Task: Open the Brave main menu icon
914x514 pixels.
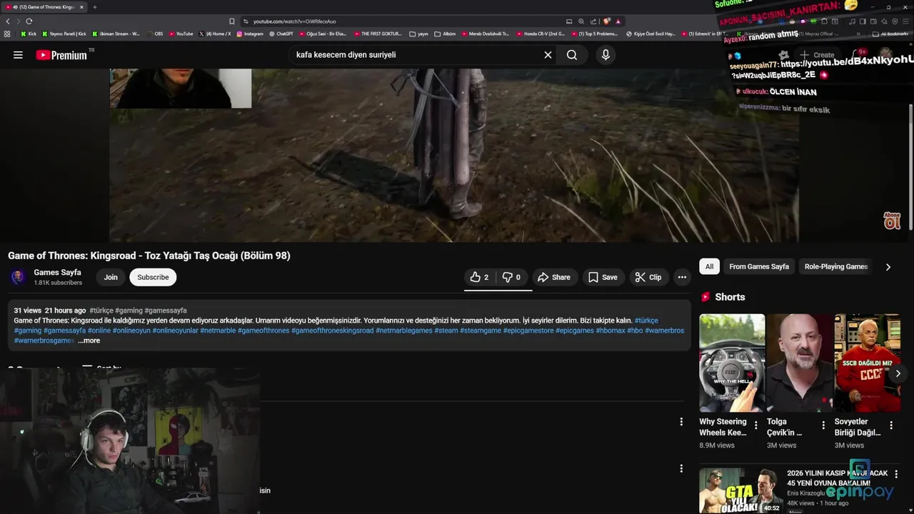Action: click(907, 21)
